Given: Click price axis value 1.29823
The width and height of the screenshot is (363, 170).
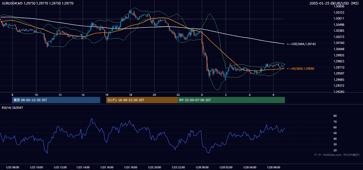Looking at the screenshot, I should tap(339, 61).
